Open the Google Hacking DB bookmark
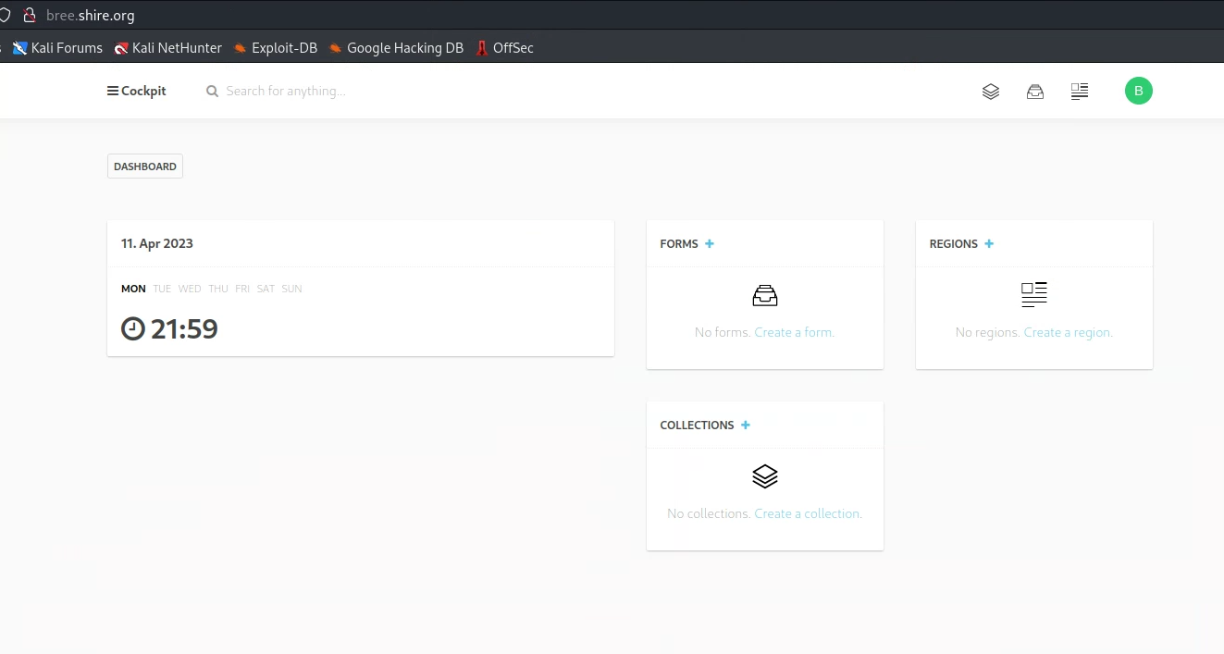This screenshot has width=1224, height=654. (396, 48)
